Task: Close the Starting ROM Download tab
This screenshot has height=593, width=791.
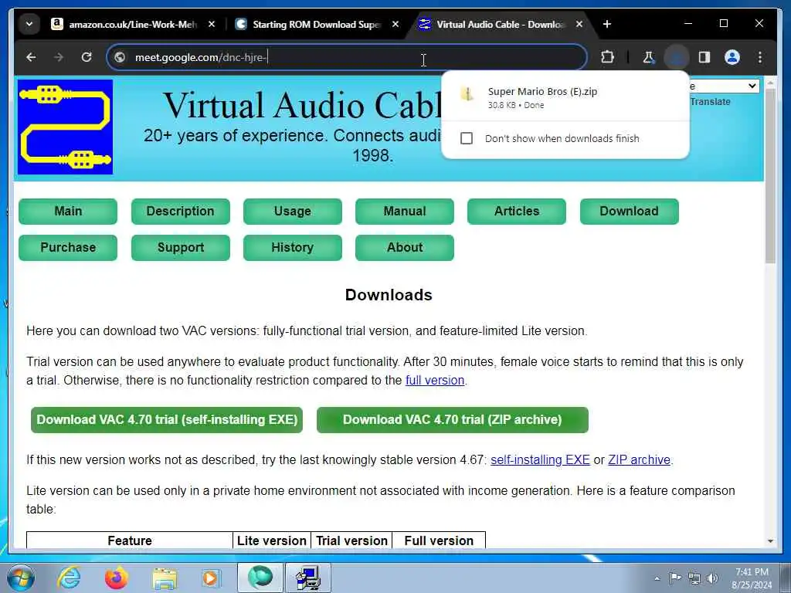Action: click(x=395, y=24)
